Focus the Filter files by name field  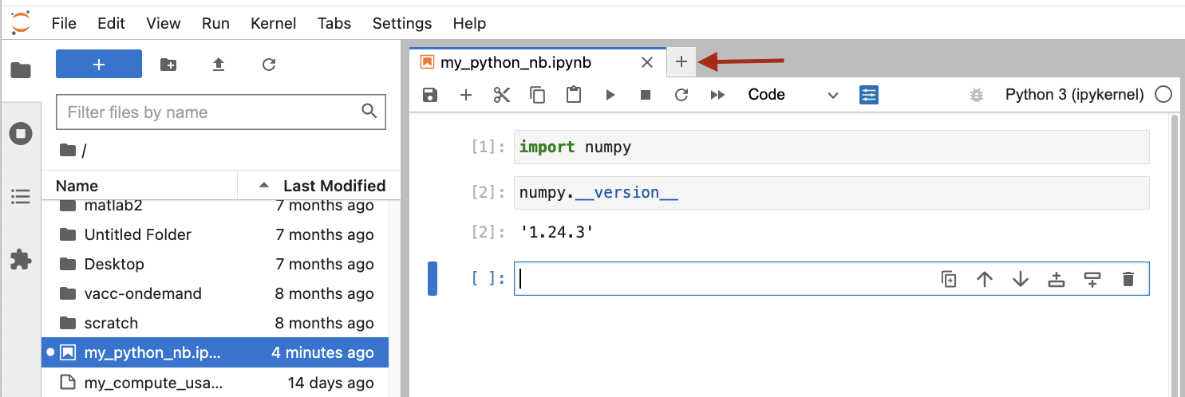(x=221, y=112)
